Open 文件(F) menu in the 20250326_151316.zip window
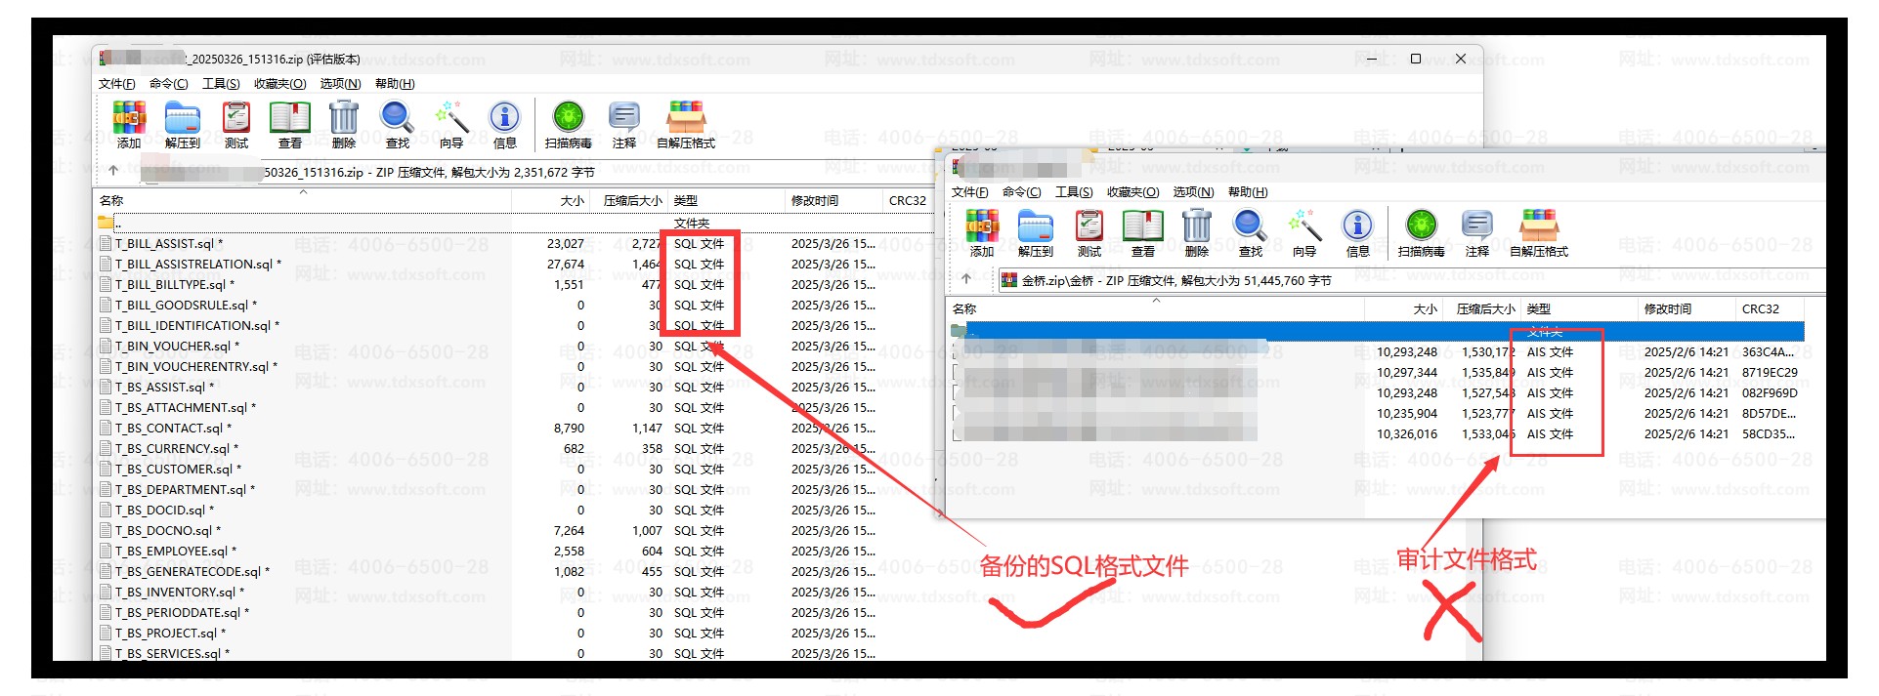This screenshot has width=1879, height=696. click(117, 84)
